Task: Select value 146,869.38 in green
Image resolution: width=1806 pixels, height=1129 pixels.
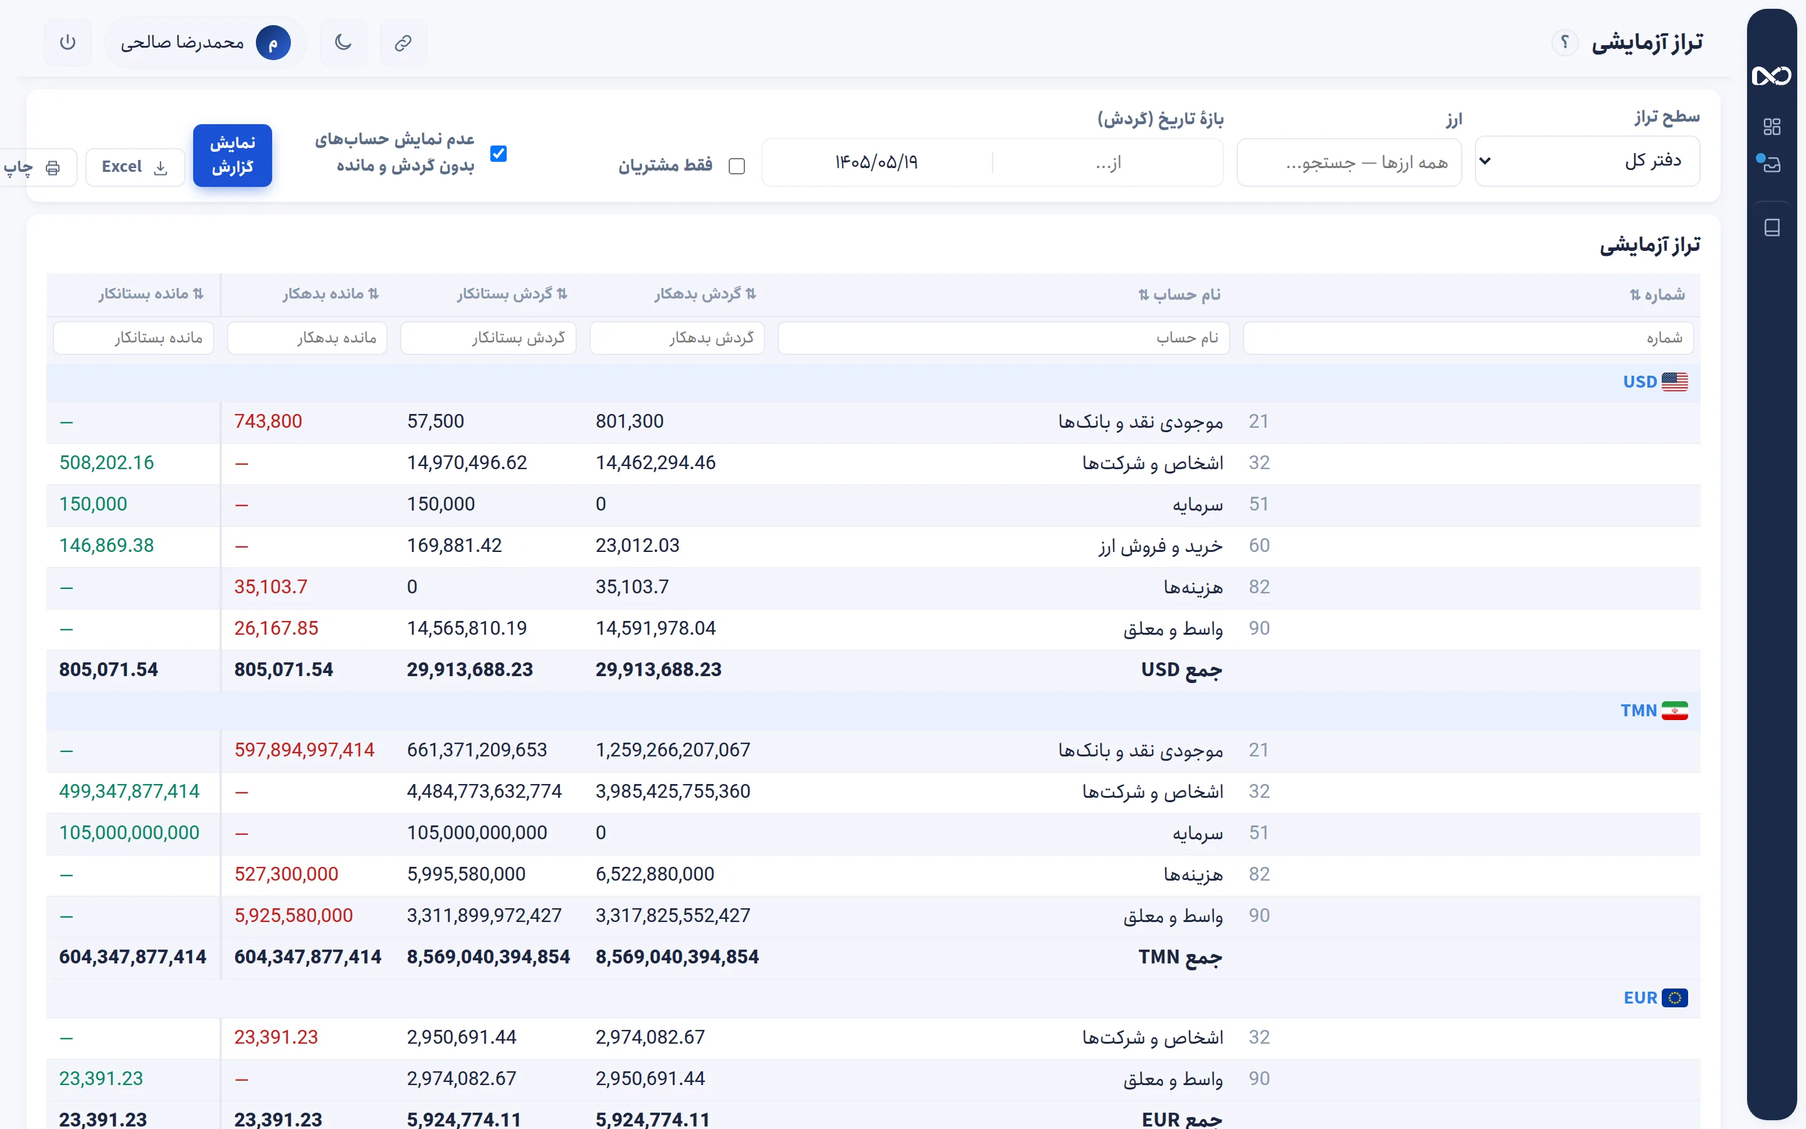Action: [106, 545]
